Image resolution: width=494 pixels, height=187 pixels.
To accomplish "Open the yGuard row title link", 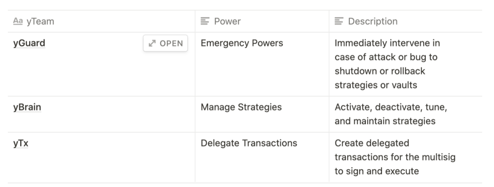I will pos(29,43).
